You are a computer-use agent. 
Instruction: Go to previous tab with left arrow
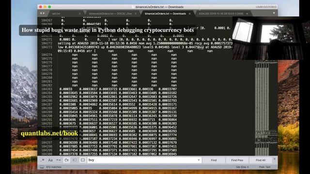[x=41, y=13]
